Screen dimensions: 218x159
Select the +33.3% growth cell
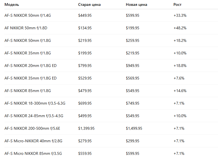180,15
